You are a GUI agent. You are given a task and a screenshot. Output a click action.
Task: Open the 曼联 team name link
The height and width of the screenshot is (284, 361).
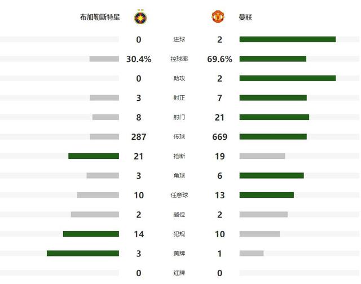coord(245,17)
